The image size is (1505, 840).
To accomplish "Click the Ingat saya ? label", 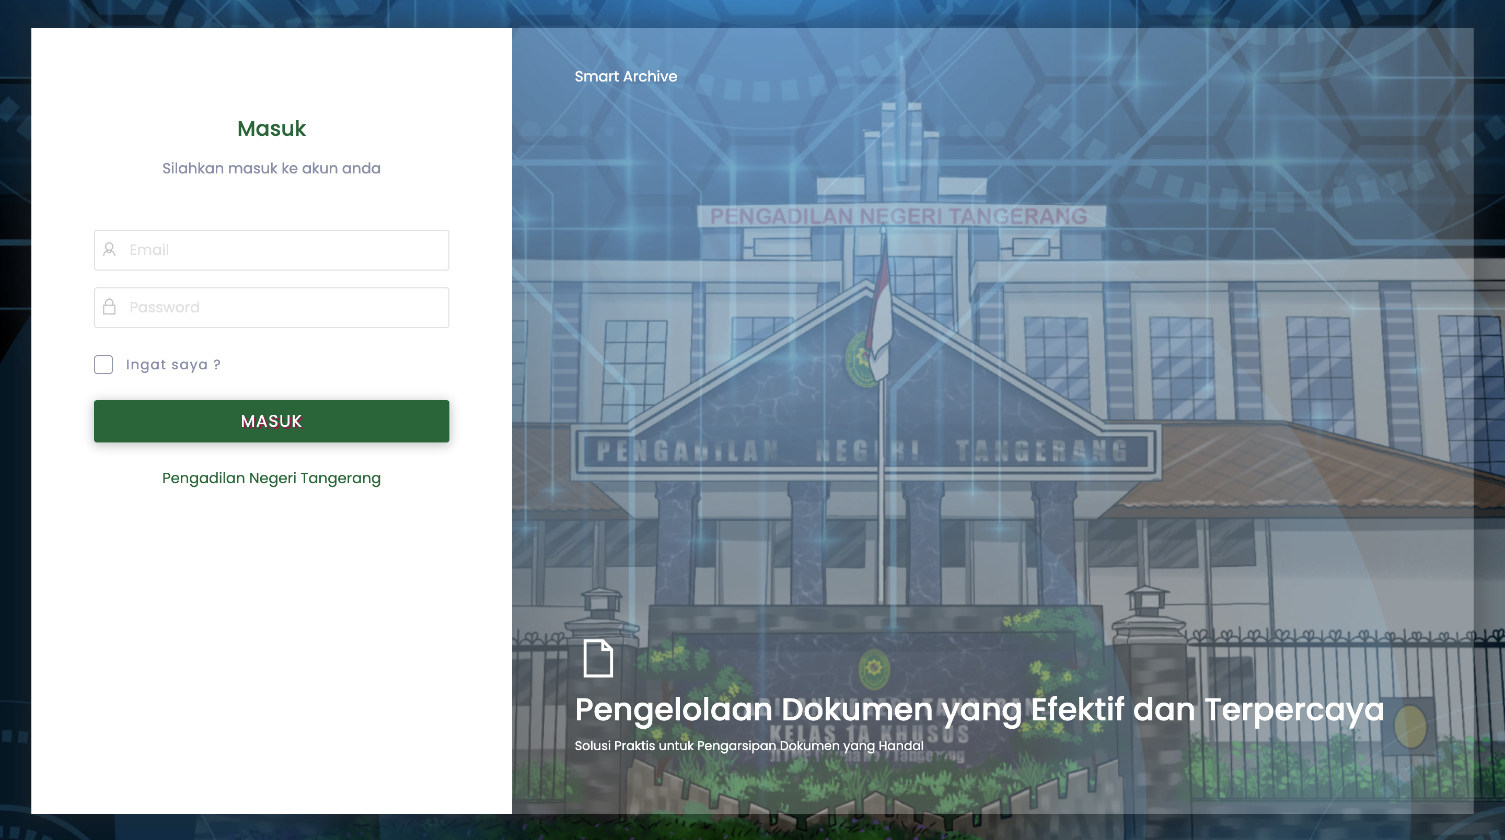I will click(173, 365).
